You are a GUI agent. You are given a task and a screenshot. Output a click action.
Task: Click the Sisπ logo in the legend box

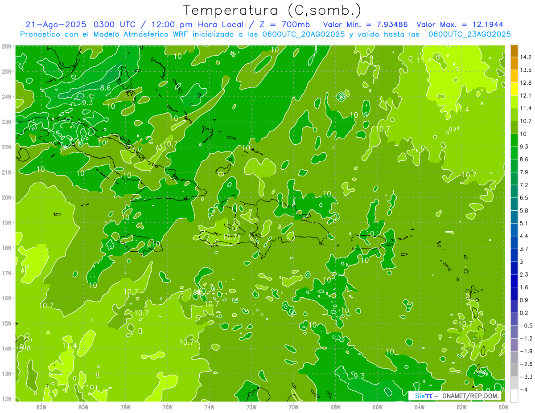[x=423, y=396]
